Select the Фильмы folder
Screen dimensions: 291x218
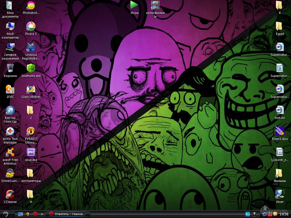[x=280, y=174]
